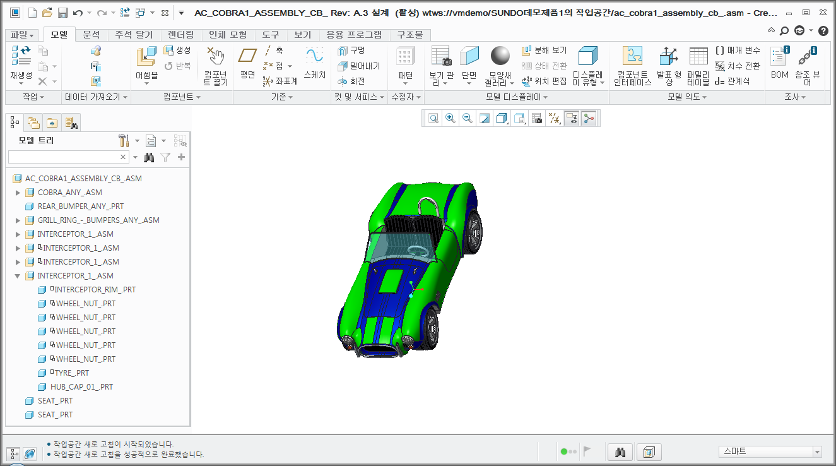Image resolution: width=836 pixels, height=466 pixels.
Task: Open the 어셈블 (Assemble) tool
Action: coord(146,57)
